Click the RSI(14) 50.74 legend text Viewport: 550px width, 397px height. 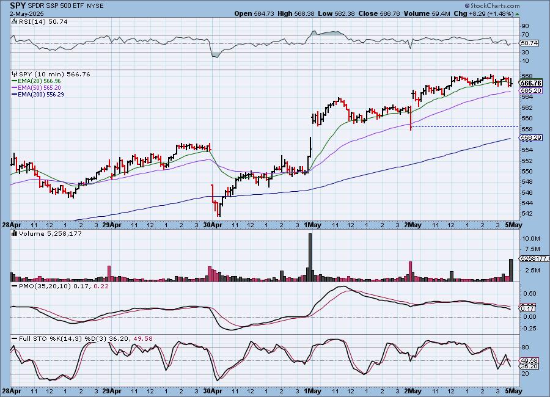click(x=43, y=22)
